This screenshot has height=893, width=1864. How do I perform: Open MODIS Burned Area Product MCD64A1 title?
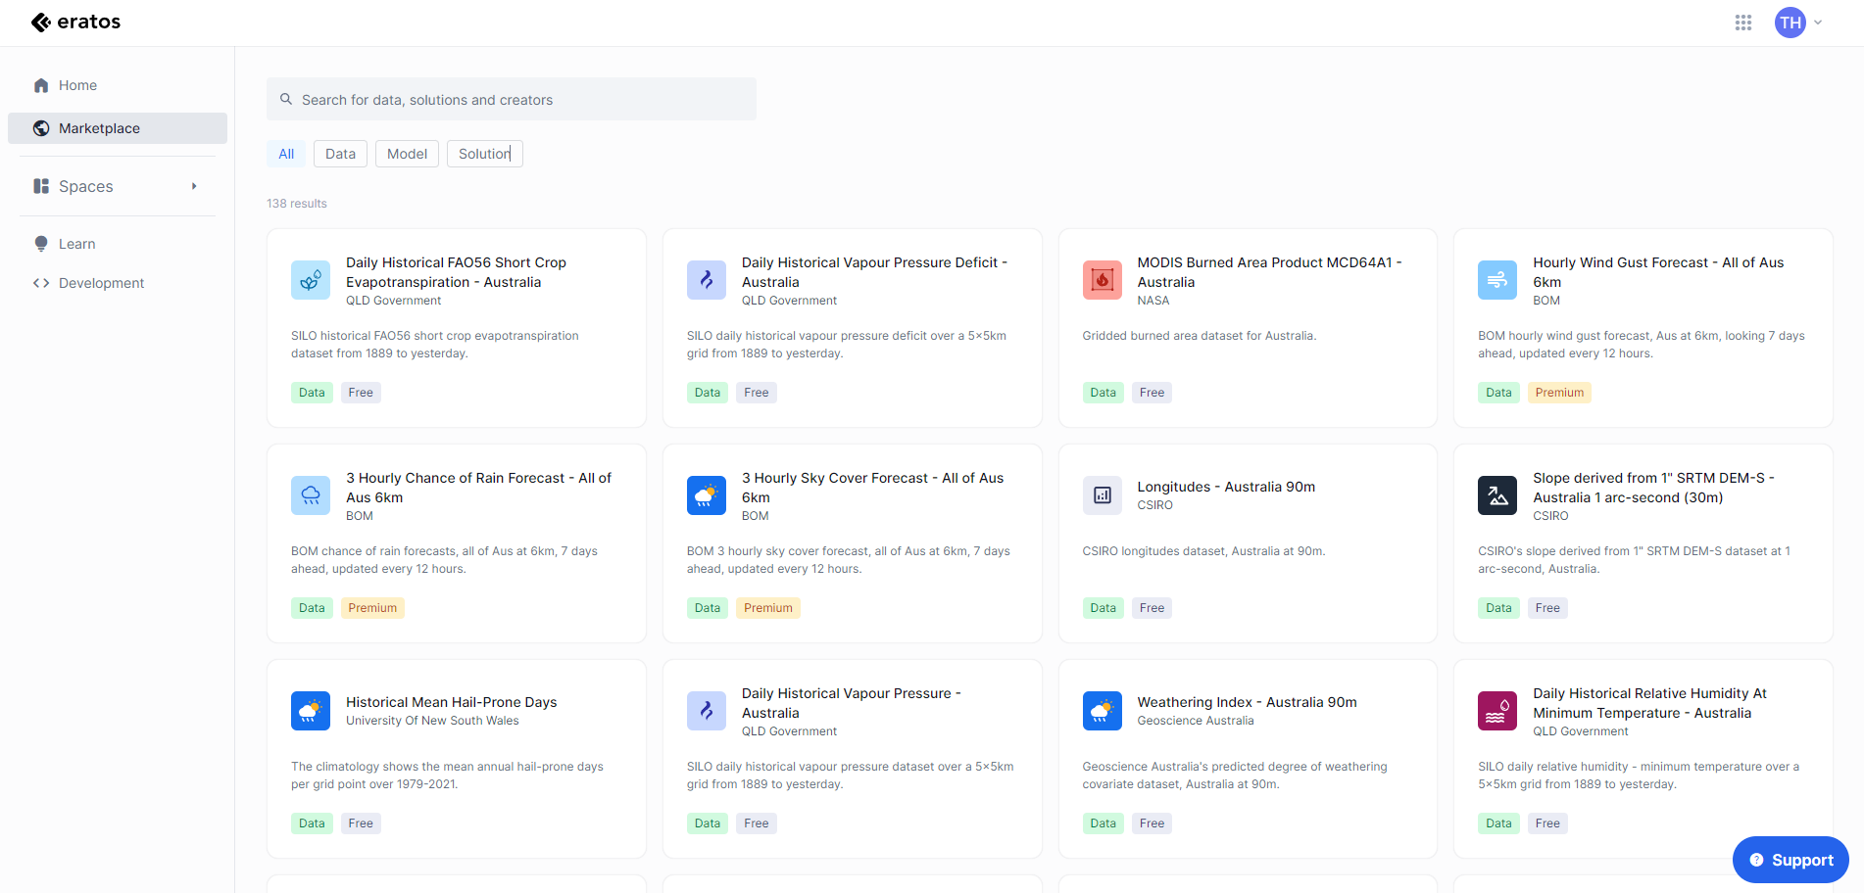(1269, 272)
